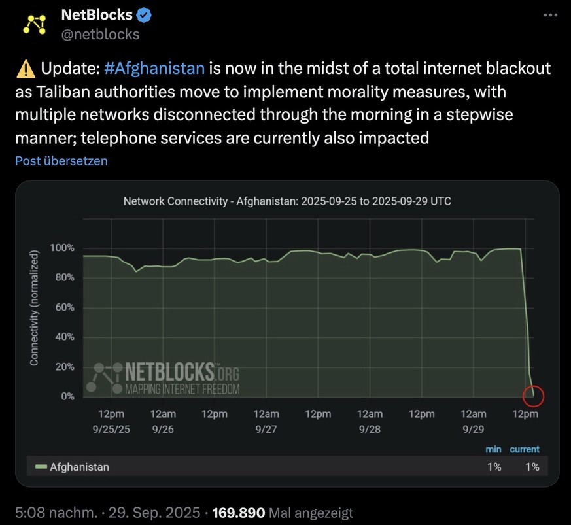Image resolution: width=571 pixels, height=525 pixels.
Task: Click the 169.890 view count
Action: (238, 513)
